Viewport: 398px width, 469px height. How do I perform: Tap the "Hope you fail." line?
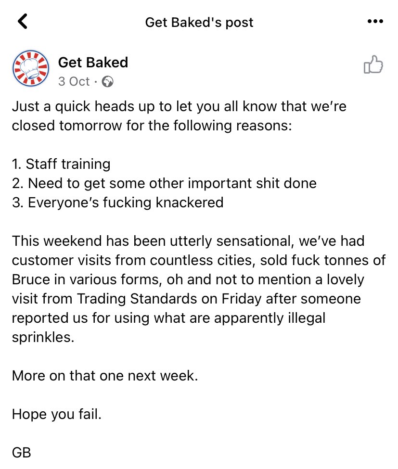click(57, 414)
